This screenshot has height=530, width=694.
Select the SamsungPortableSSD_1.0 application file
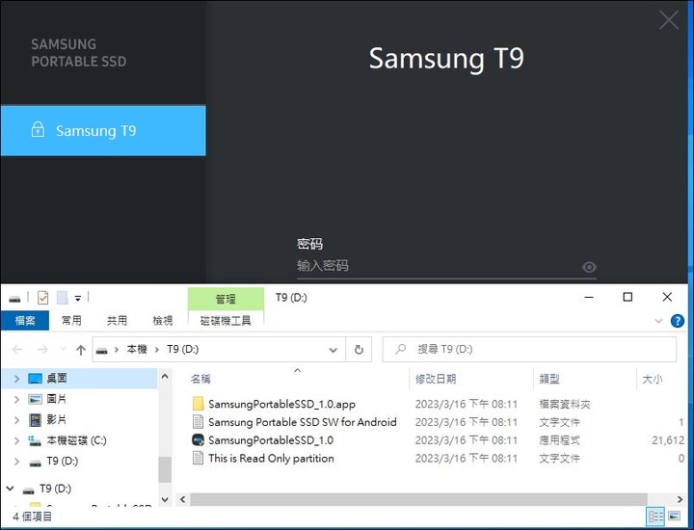[271, 440]
